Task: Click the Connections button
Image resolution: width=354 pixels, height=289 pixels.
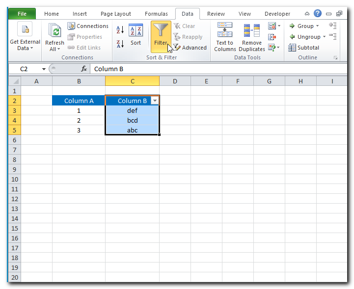Action: pos(88,26)
